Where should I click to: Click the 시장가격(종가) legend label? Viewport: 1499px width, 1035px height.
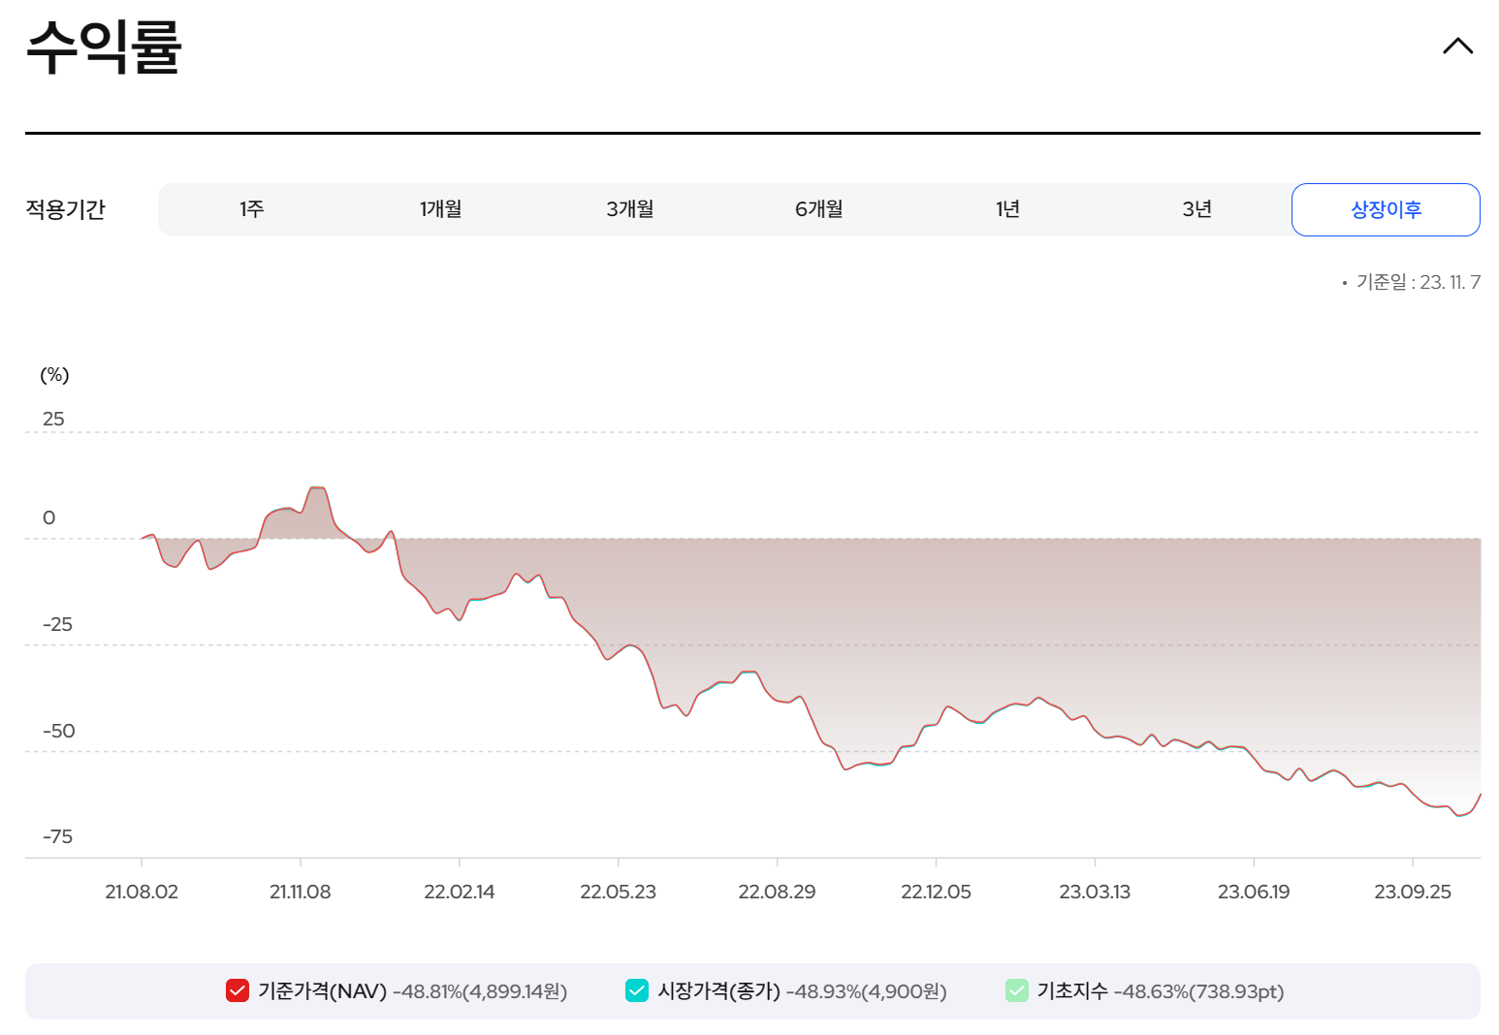pyautogui.click(x=718, y=991)
